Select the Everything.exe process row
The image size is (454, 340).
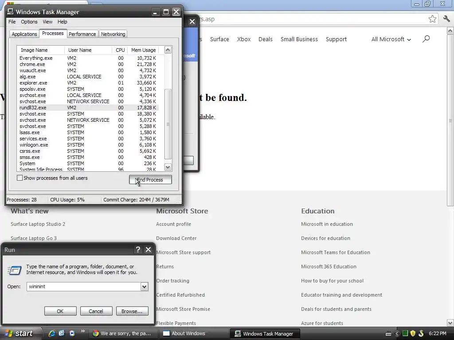pos(88,58)
